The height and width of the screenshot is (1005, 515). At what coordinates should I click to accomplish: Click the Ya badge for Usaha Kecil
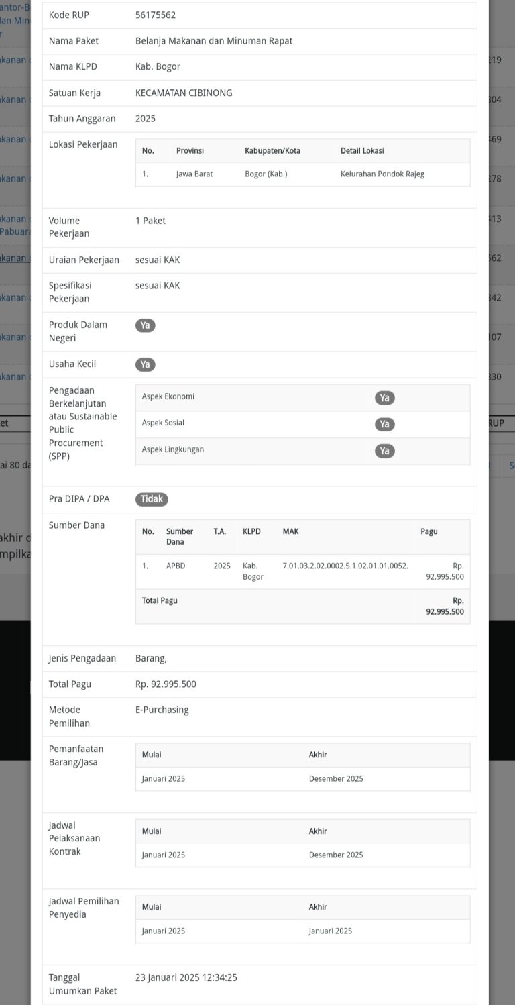pyautogui.click(x=145, y=364)
